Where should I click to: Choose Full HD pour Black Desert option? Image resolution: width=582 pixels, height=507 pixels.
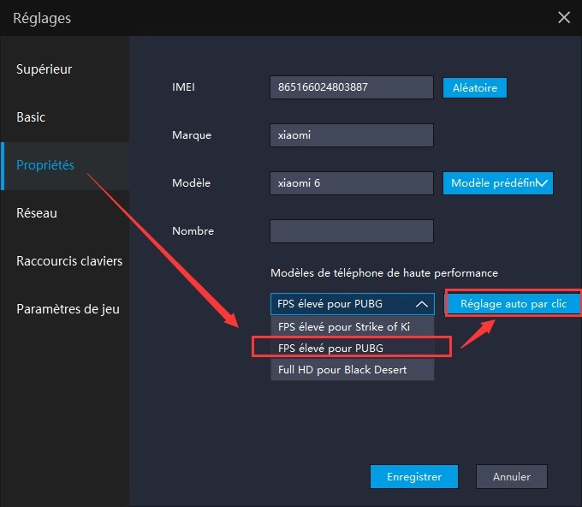click(353, 370)
